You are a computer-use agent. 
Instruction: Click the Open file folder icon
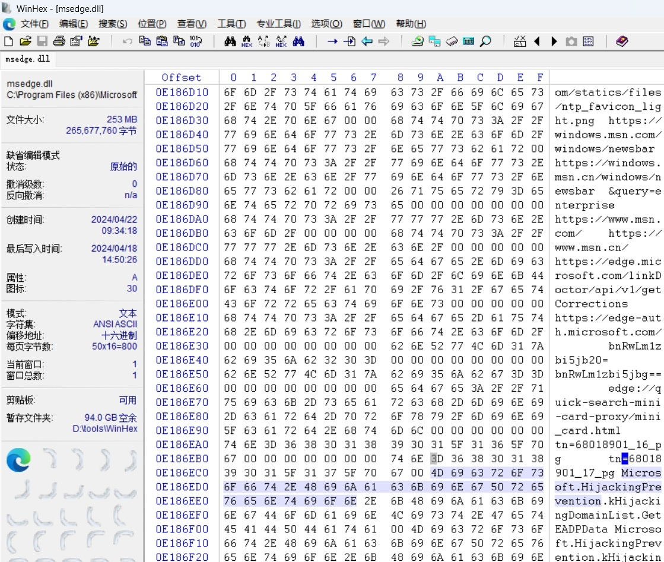tap(26, 42)
